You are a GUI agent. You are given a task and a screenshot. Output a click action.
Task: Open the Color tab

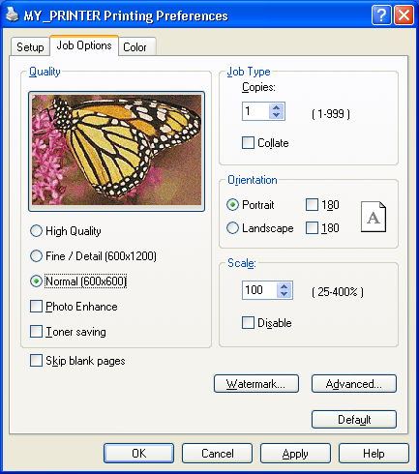136,47
